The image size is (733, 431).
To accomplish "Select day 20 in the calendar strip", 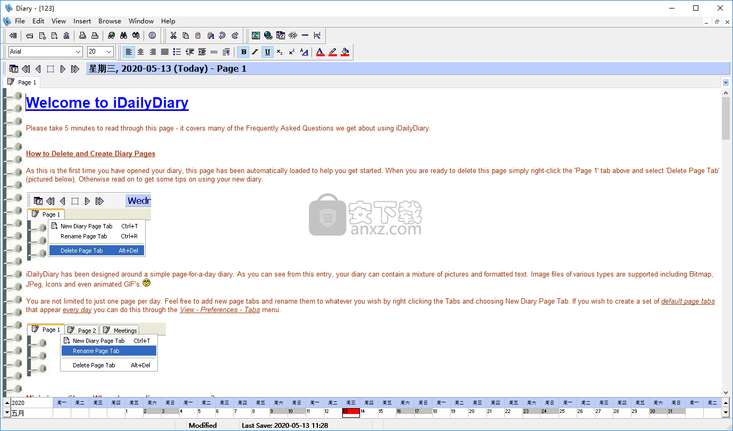I will [x=477, y=412].
